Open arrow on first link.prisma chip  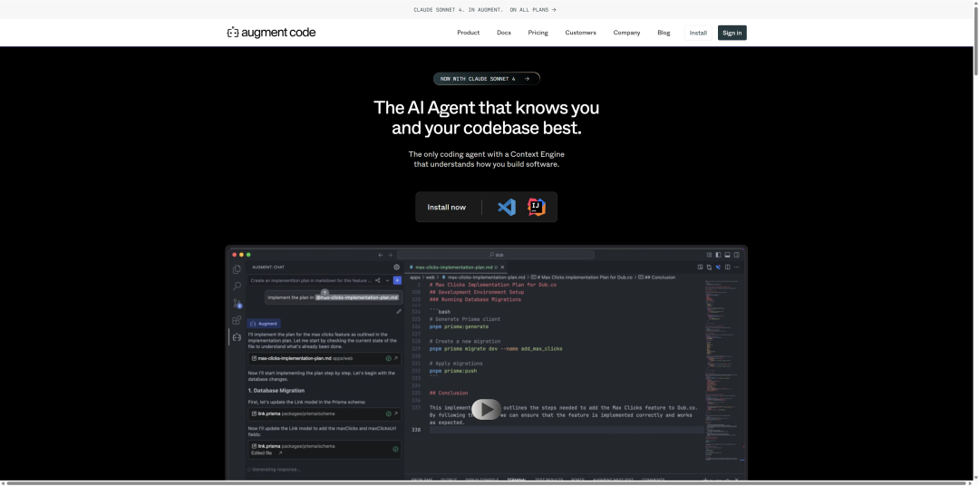coord(395,413)
